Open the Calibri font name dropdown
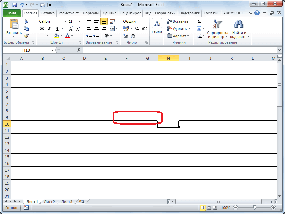Screen dimensions: 285x214 coord(65,21)
